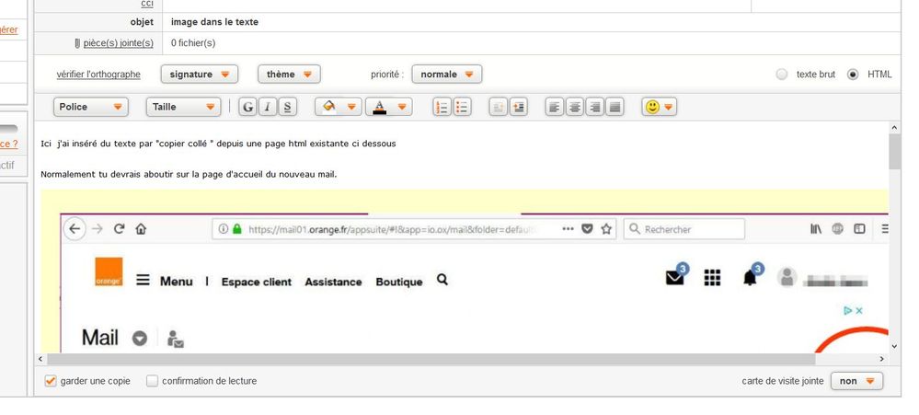This screenshot has width=919, height=415.
Task: Insert a numbered list
Action: [442, 107]
